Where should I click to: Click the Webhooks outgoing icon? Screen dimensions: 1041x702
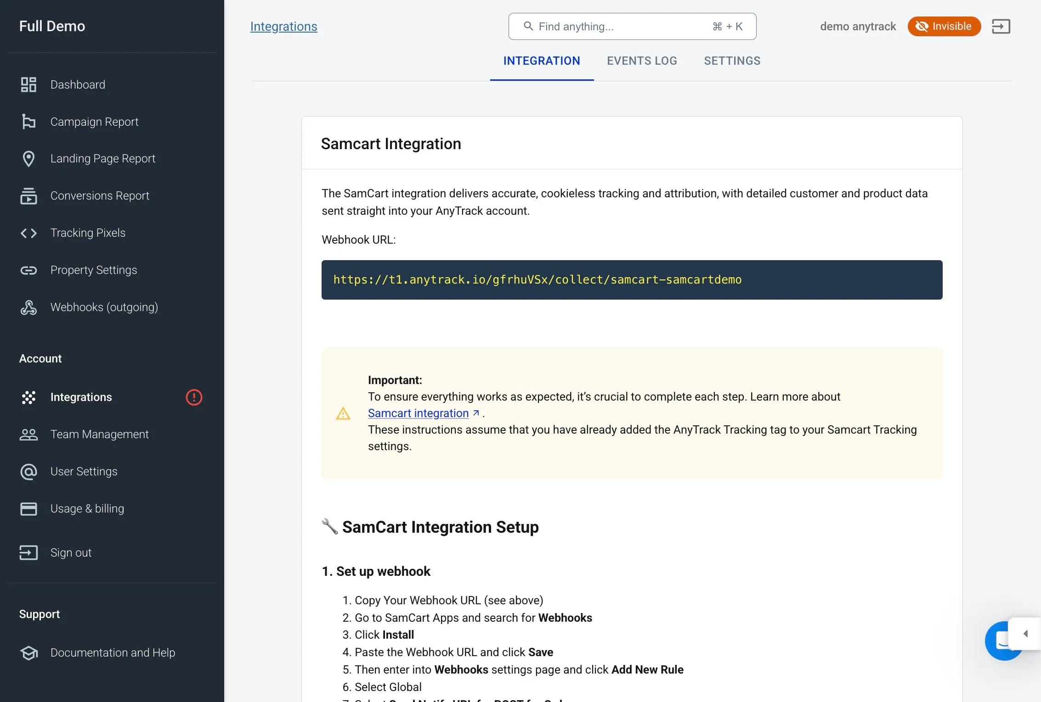pyautogui.click(x=28, y=307)
